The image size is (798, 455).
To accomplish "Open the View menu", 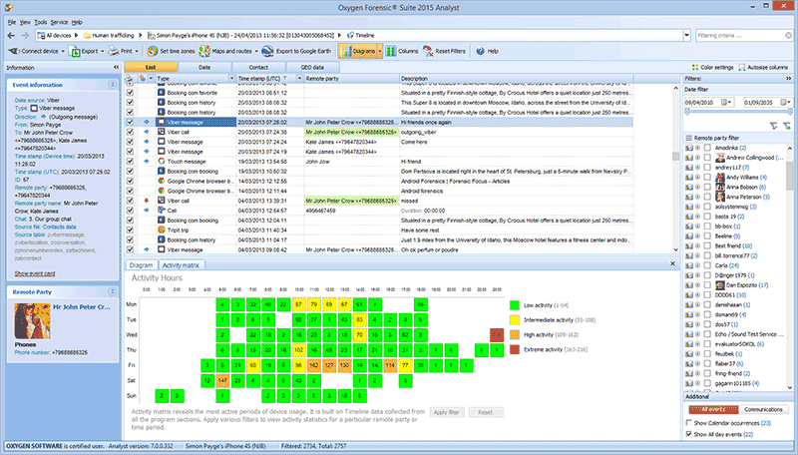I will coord(25,22).
